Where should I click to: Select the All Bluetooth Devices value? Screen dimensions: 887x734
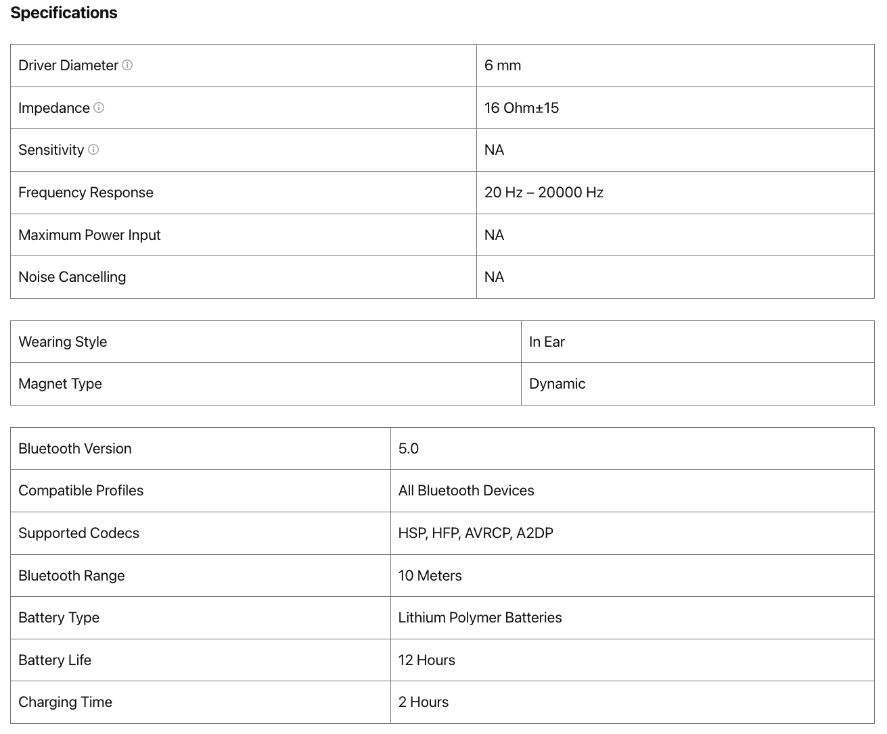[466, 491]
